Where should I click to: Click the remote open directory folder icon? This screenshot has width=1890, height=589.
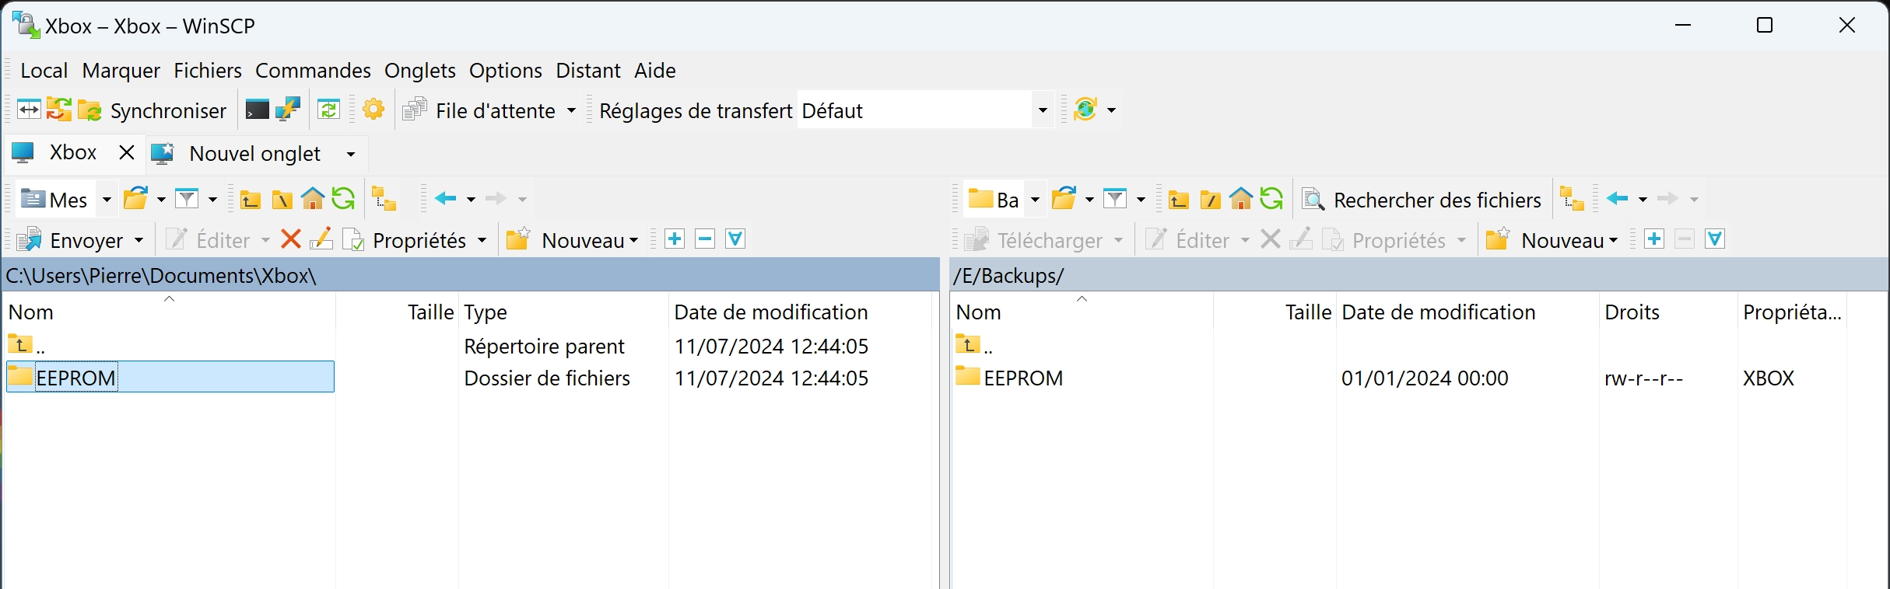click(1064, 199)
